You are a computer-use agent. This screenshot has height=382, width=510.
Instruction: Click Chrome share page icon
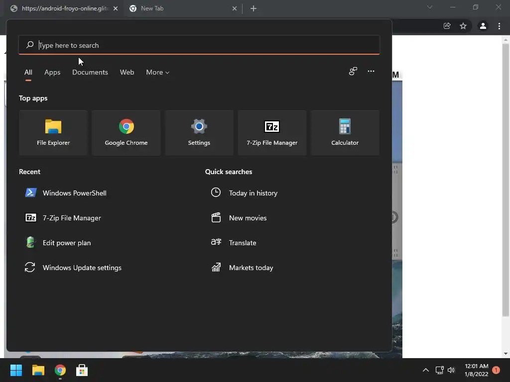click(447, 26)
